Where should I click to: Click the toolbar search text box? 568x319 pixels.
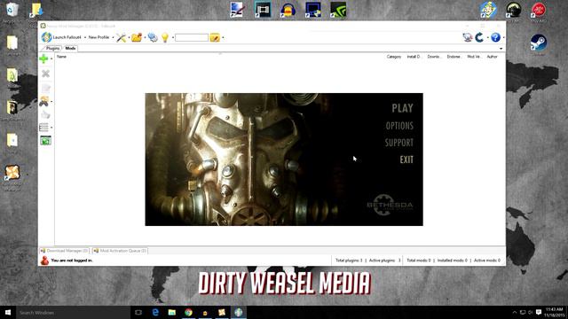click(192, 37)
